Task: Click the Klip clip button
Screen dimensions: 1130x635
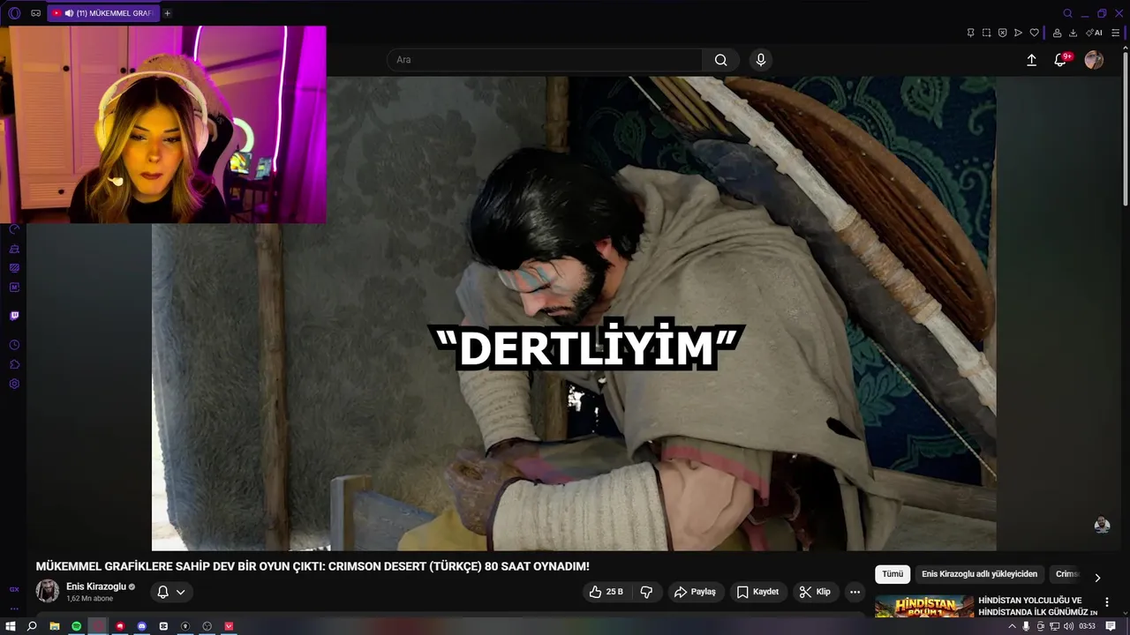Action: [815, 592]
